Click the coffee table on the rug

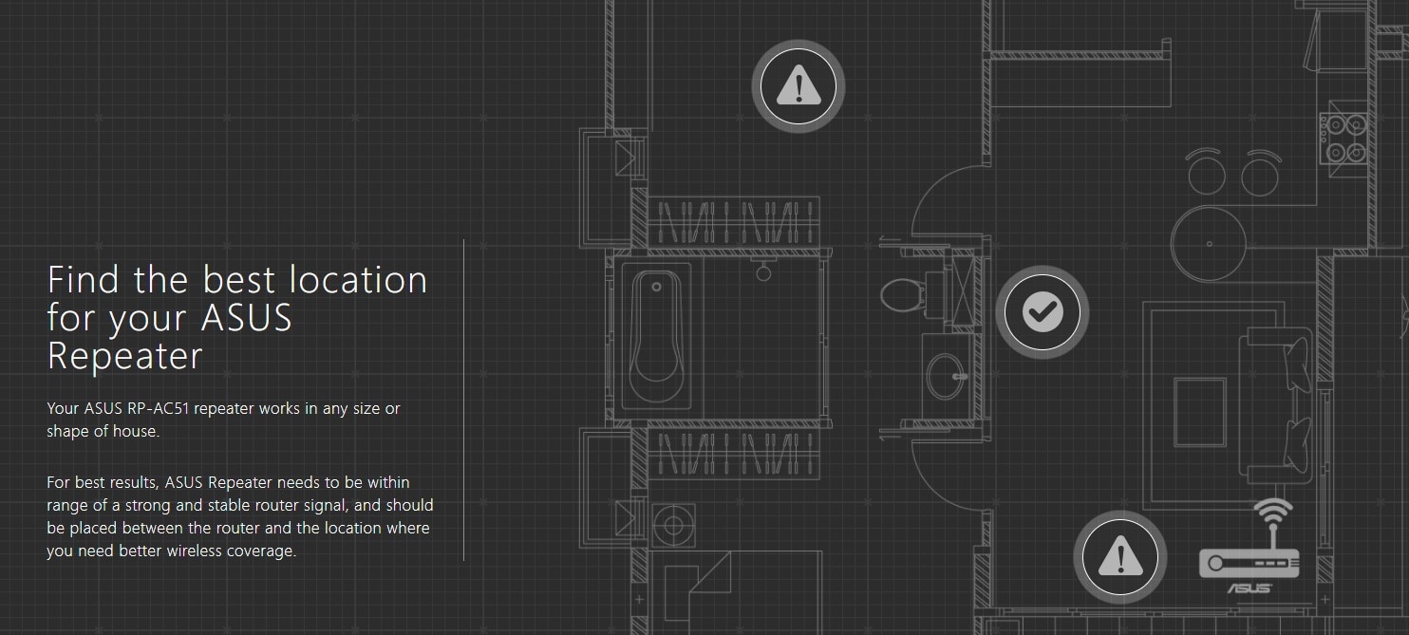tap(1200, 411)
